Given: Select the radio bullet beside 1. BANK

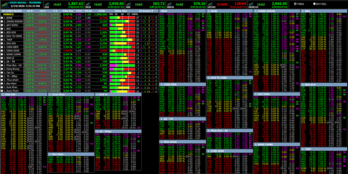Looking at the screenshot, I should click(2, 18).
